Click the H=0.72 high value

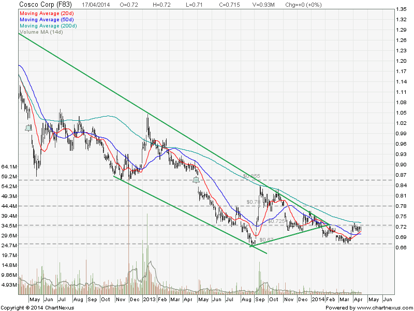click(x=161, y=5)
